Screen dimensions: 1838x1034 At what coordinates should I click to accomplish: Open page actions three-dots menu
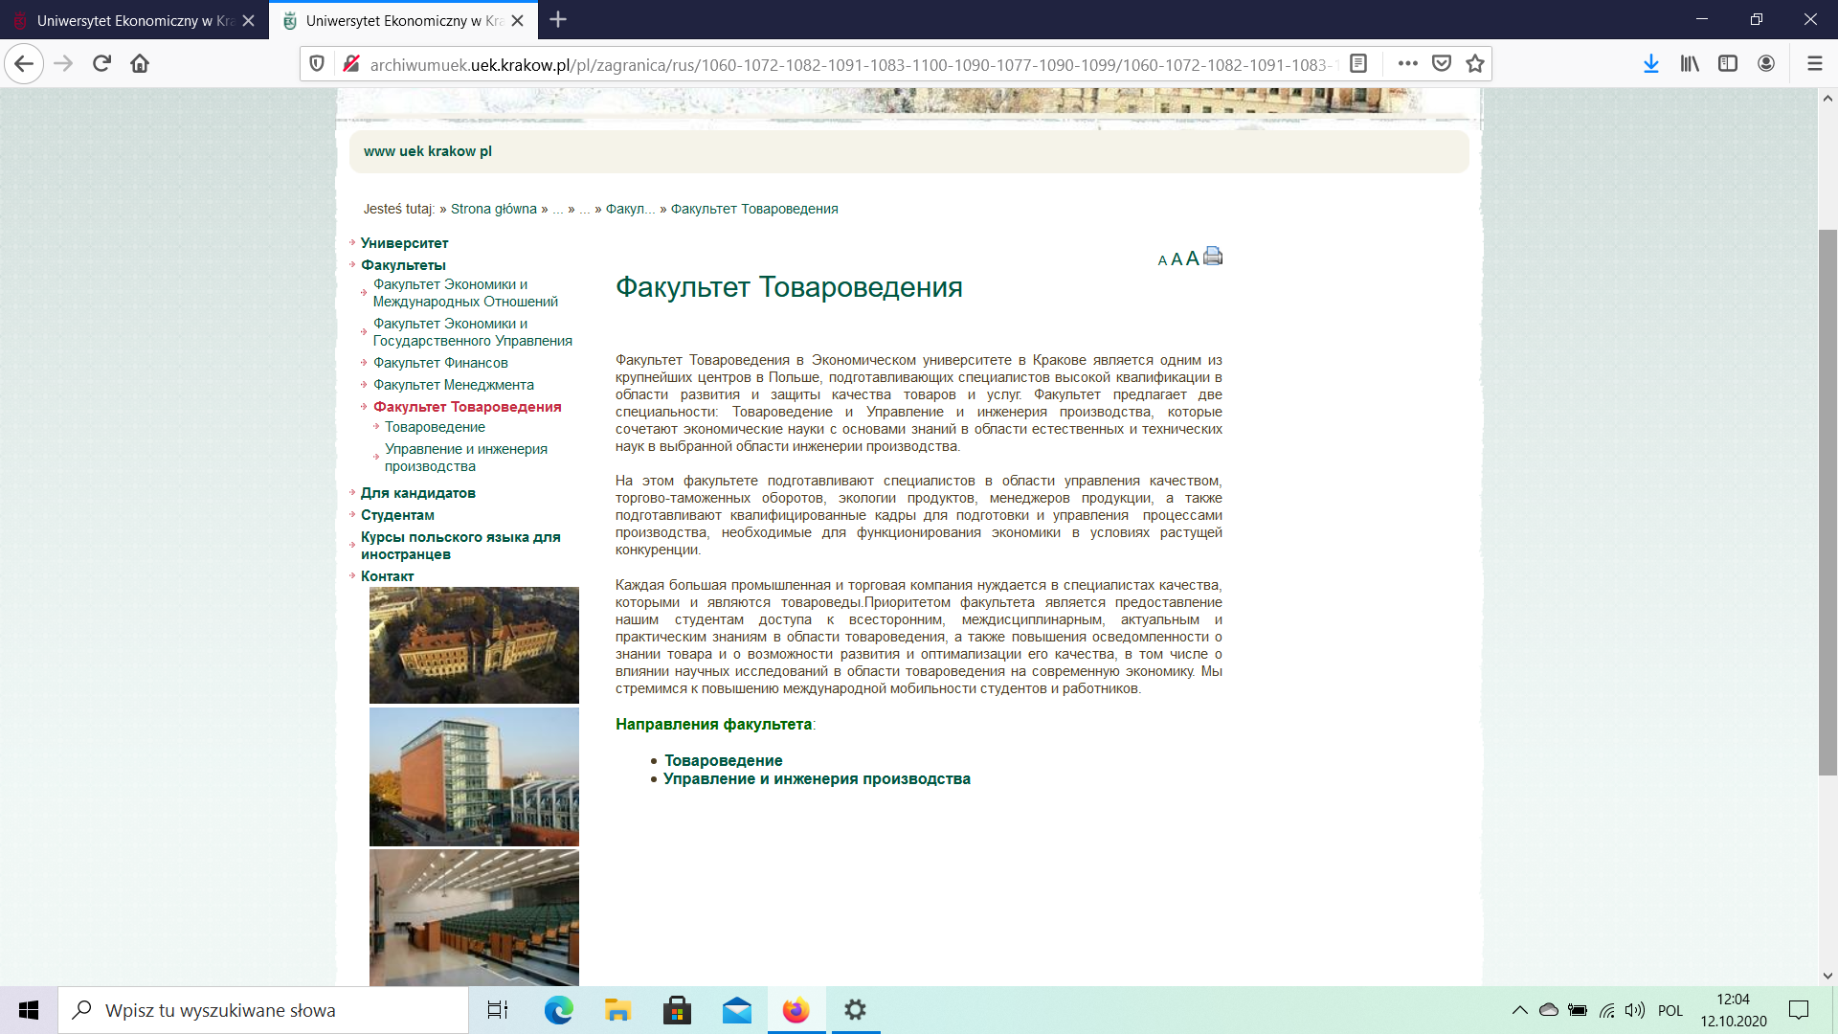click(x=1407, y=64)
